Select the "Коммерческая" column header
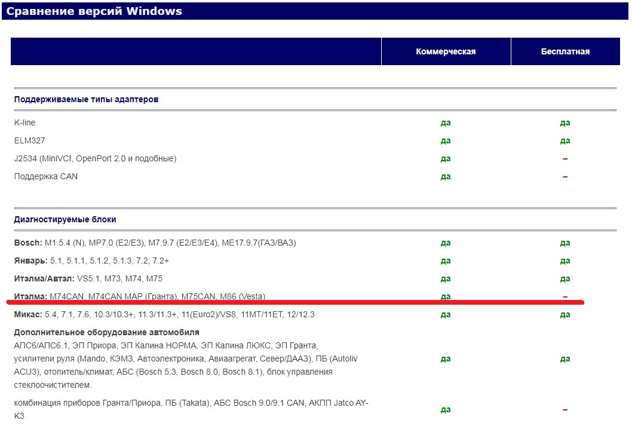This screenshot has width=632, height=429. click(446, 51)
